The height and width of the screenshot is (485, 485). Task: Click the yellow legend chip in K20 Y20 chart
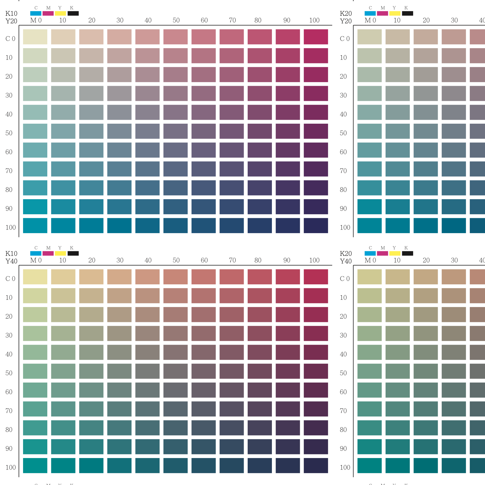pyautogui.click(x=395, y=13)
